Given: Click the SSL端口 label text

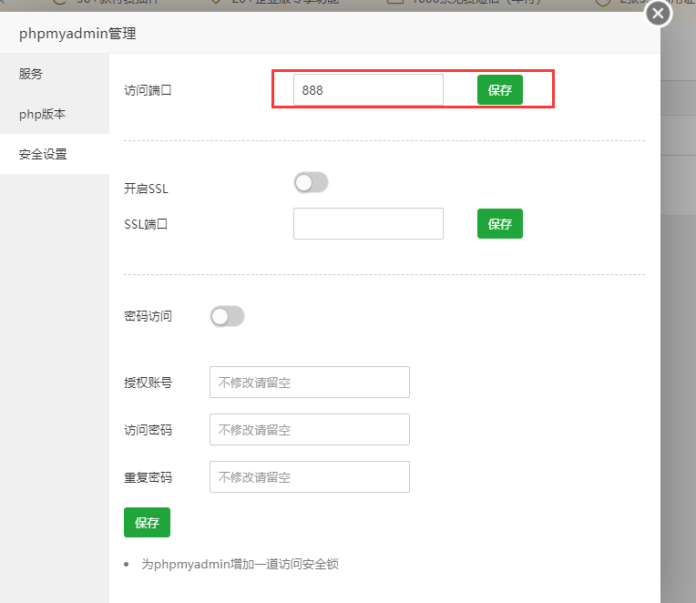Looking at the screenshot, I should (146, 224).
